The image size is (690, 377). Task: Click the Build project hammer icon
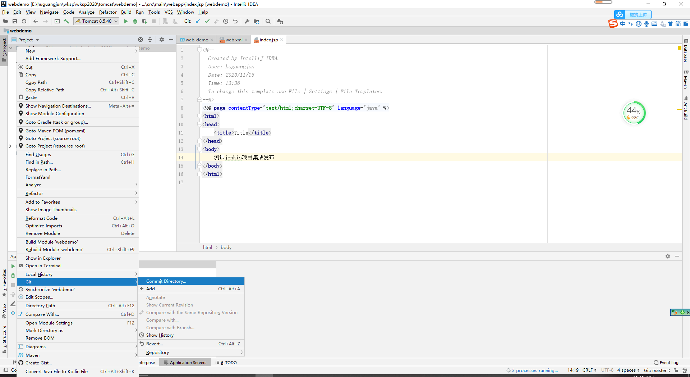(66, 21)
